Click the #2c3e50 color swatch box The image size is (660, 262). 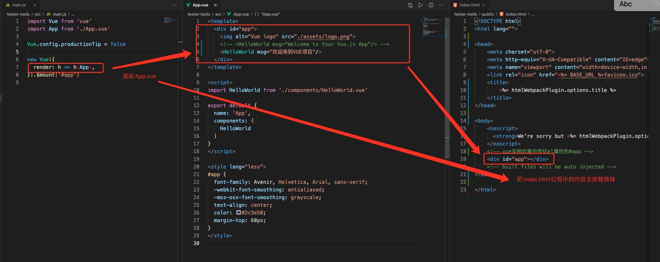tap(238, 213)
